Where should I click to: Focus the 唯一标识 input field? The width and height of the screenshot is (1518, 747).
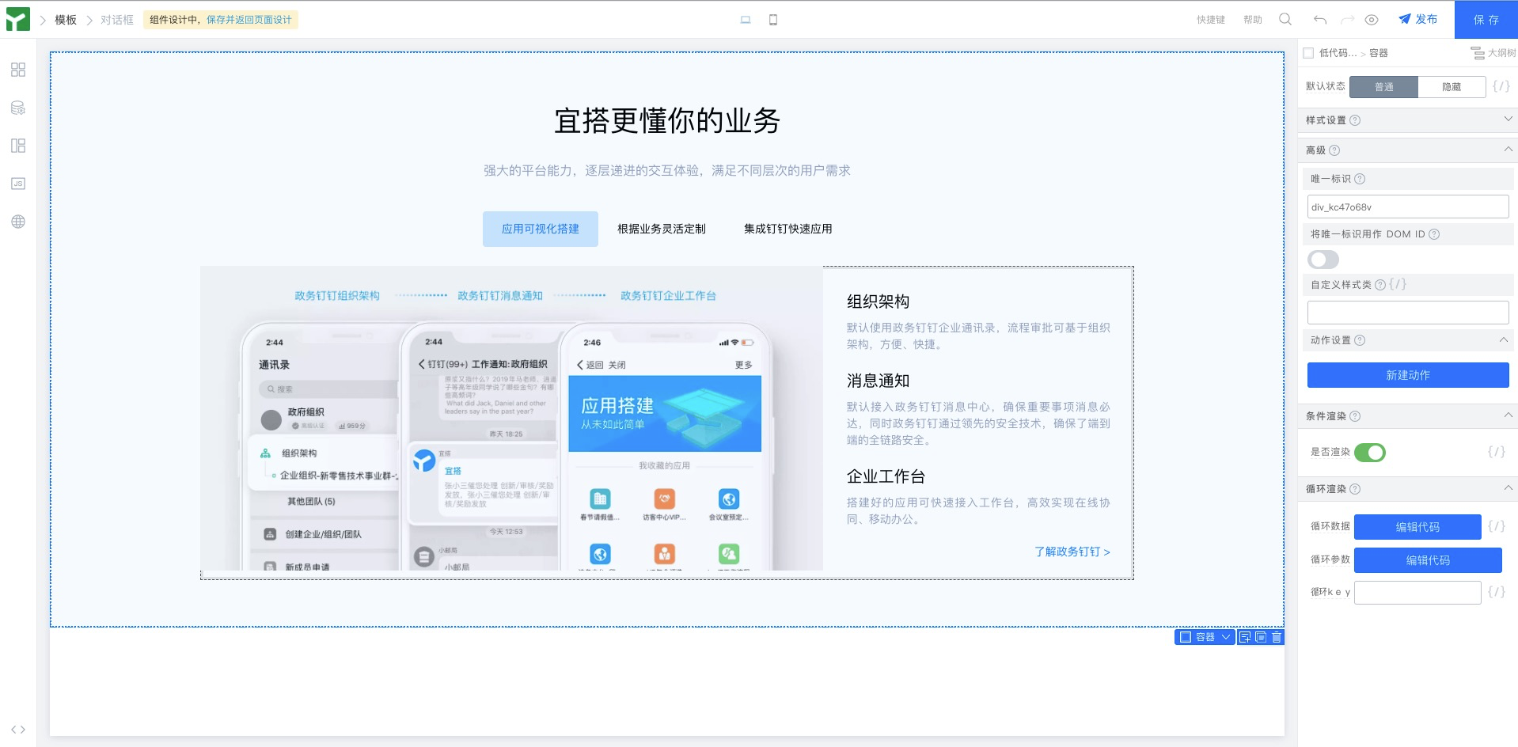point(1408,207)
